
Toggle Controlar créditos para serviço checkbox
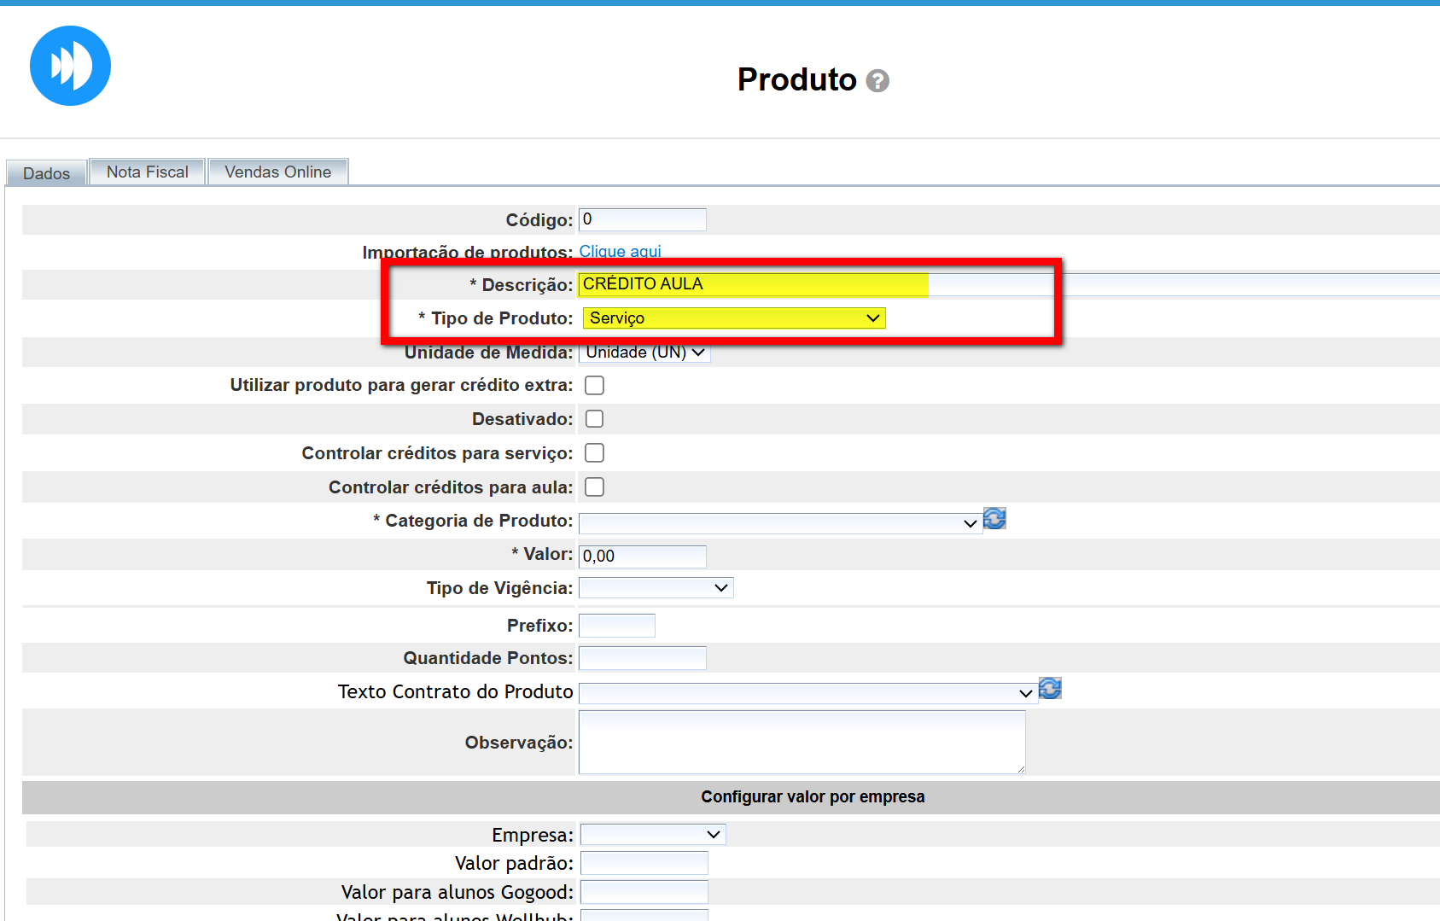tap(594, 453)
